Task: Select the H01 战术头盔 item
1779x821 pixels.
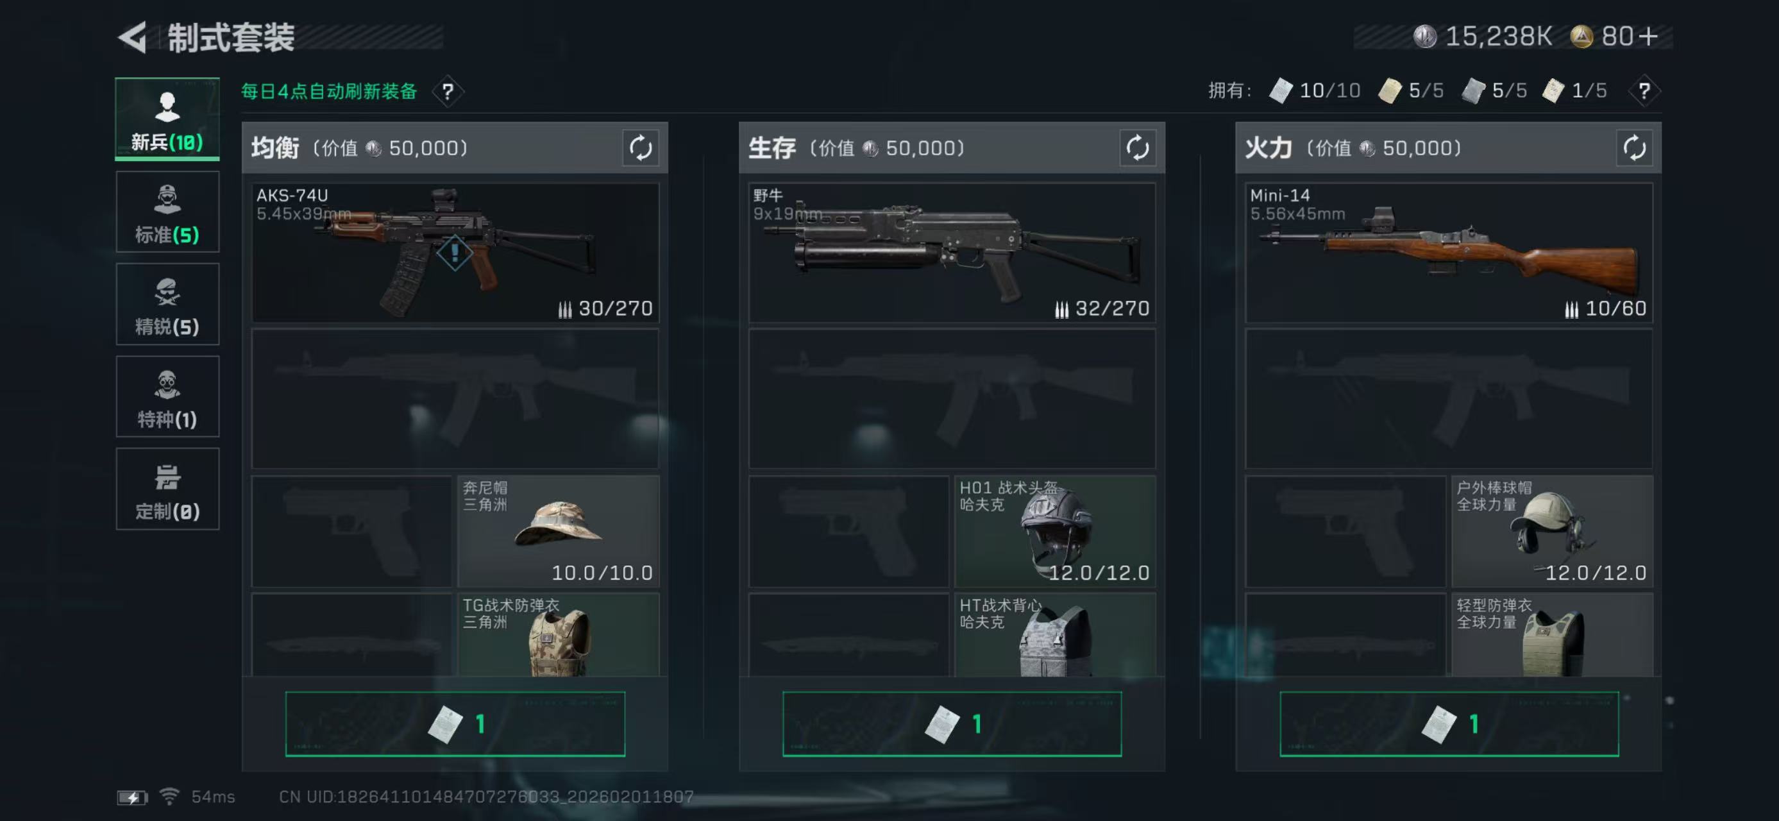Action: [1054, 531]
